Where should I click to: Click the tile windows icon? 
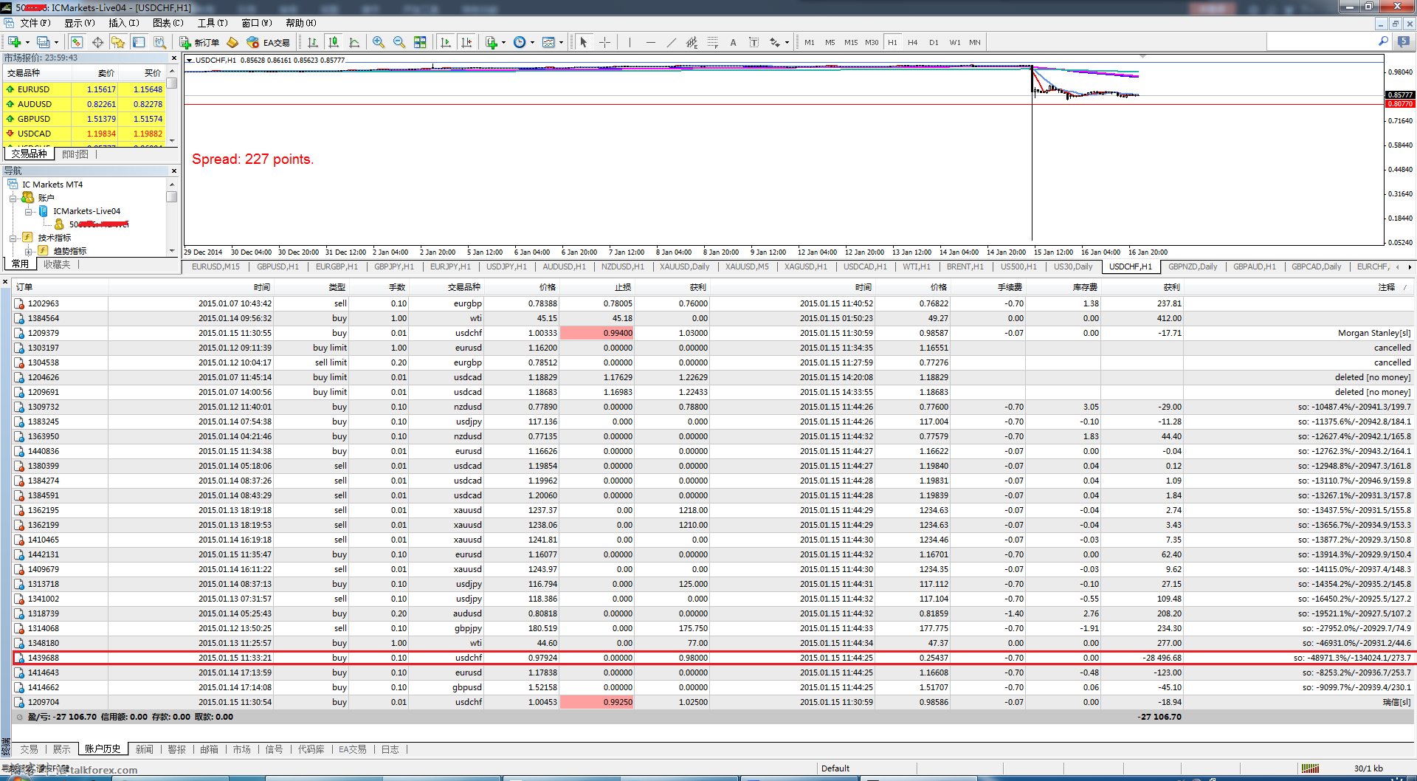point(420,42)
